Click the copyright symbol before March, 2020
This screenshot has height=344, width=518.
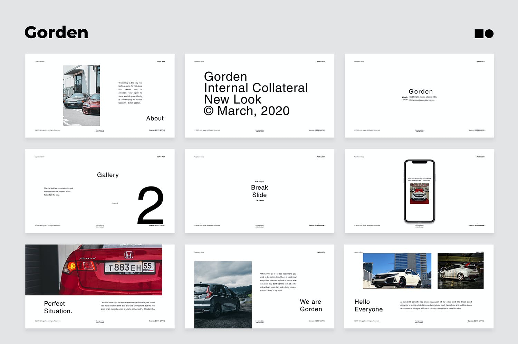click(x=209, y=111)
